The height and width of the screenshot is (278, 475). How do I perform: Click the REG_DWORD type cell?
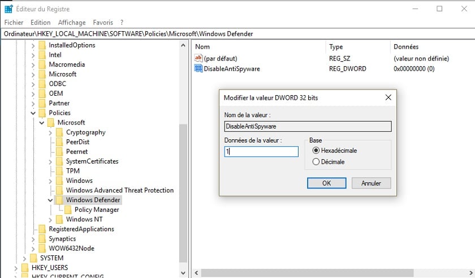click(347, 69)
